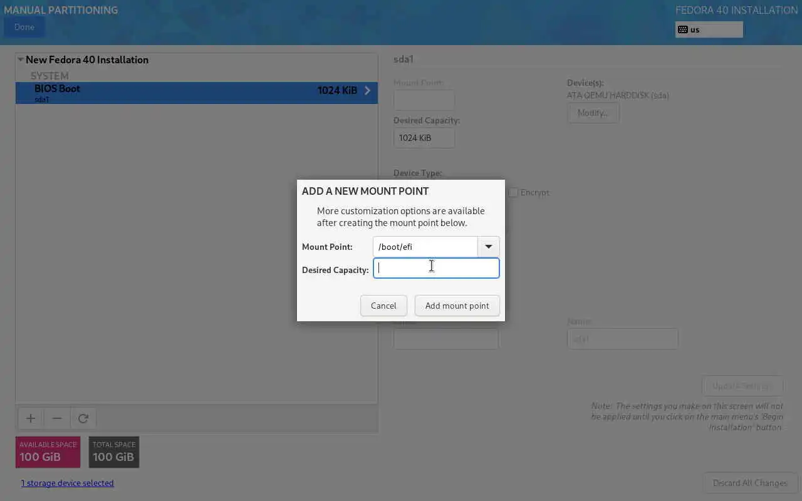Click the 1024 KiB capacity field behind dialog
Screen dimensions: 802x501
coord(424,138)
